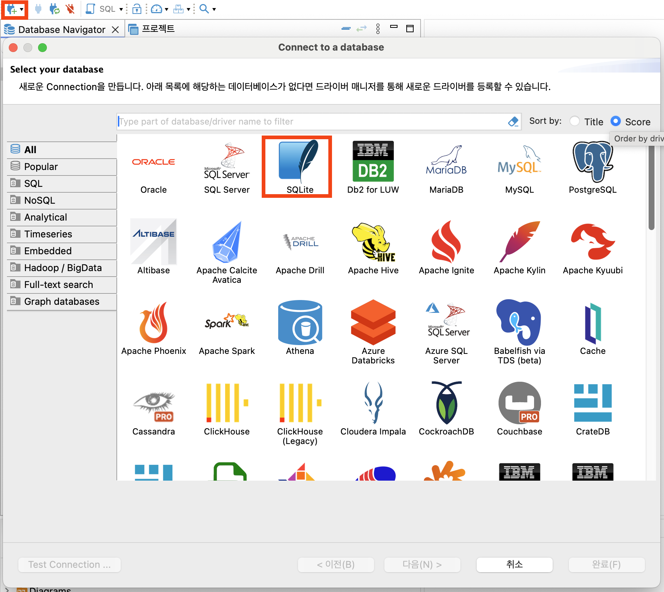The height and width of the screenshot is (592, 664).
Task: Click the 다음(N) > button
Action: [x=422, y=565]
